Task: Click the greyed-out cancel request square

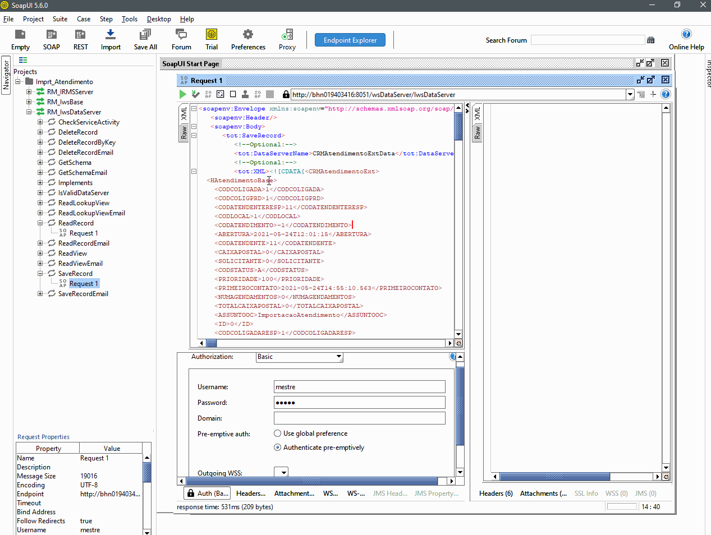Action: 270,94
